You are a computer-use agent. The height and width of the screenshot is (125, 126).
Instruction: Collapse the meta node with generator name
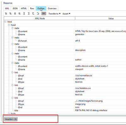(12, 28)
